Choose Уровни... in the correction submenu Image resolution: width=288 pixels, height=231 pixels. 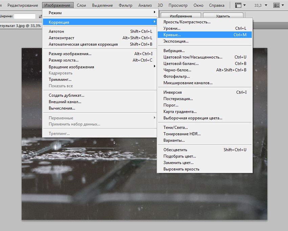coord(205,28)
